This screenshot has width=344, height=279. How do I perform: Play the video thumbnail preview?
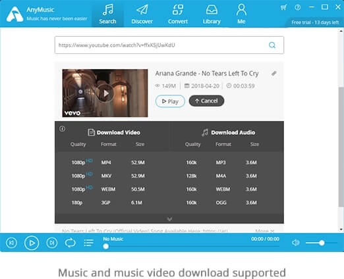pos(105,93)
